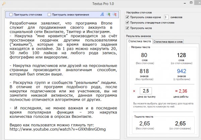Click the minimum word length field showing 3

coord(166,17)
